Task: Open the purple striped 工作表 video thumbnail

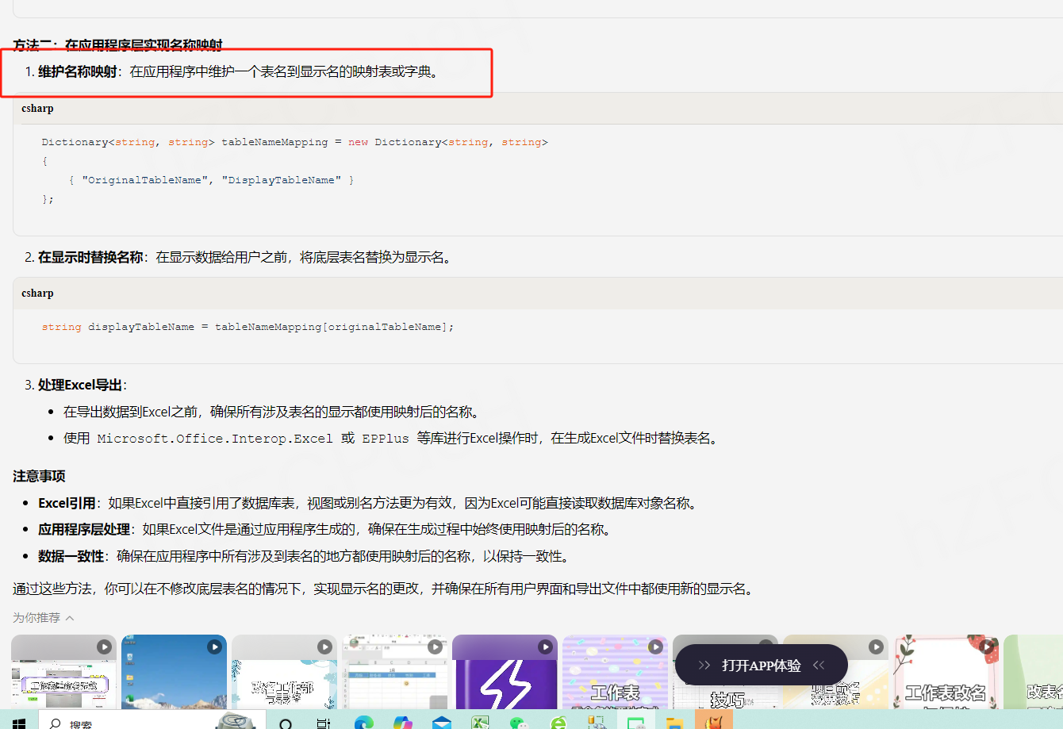Action: coord(615,672)
